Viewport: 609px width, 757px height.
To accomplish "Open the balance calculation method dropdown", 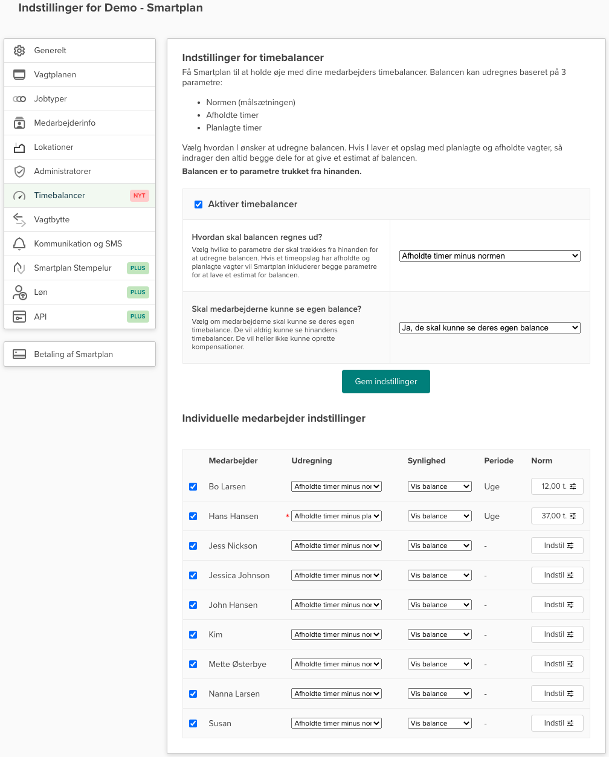I will coord(489,256).
